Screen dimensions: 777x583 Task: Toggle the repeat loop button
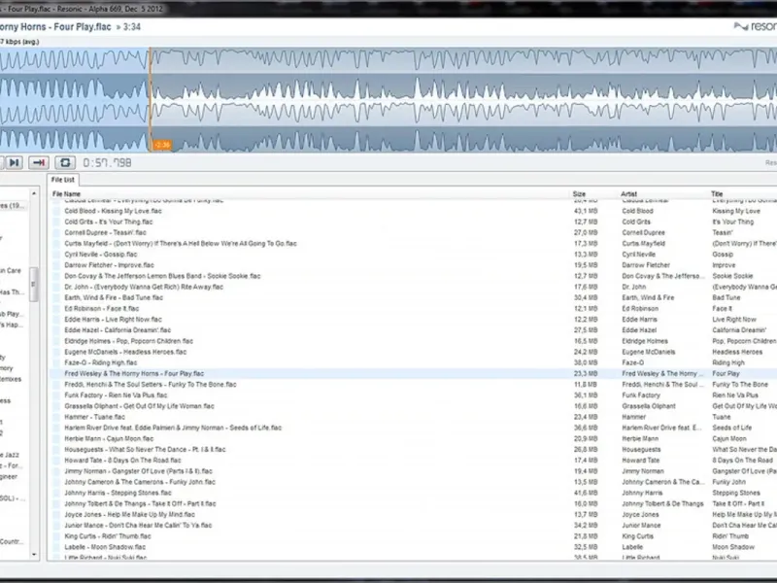coord(65,162)
